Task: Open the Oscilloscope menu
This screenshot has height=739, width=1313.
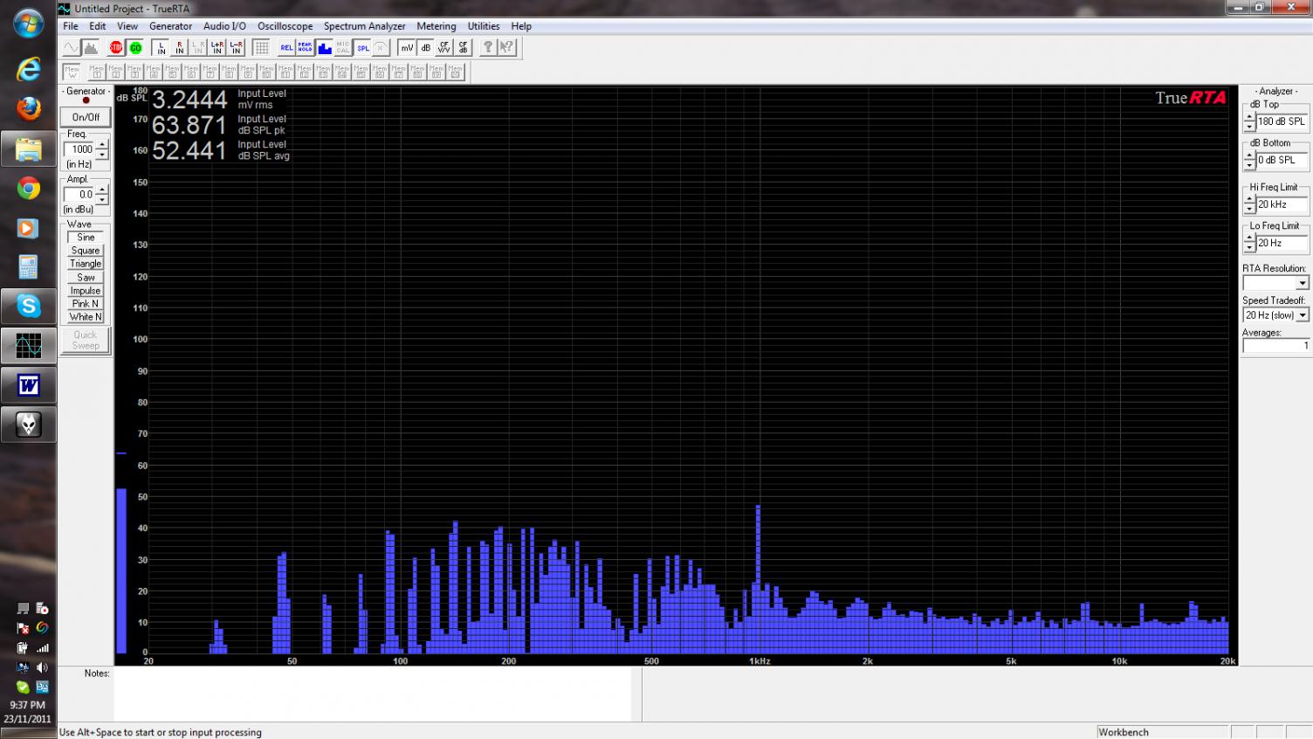Action: click(x=285, y=26)
